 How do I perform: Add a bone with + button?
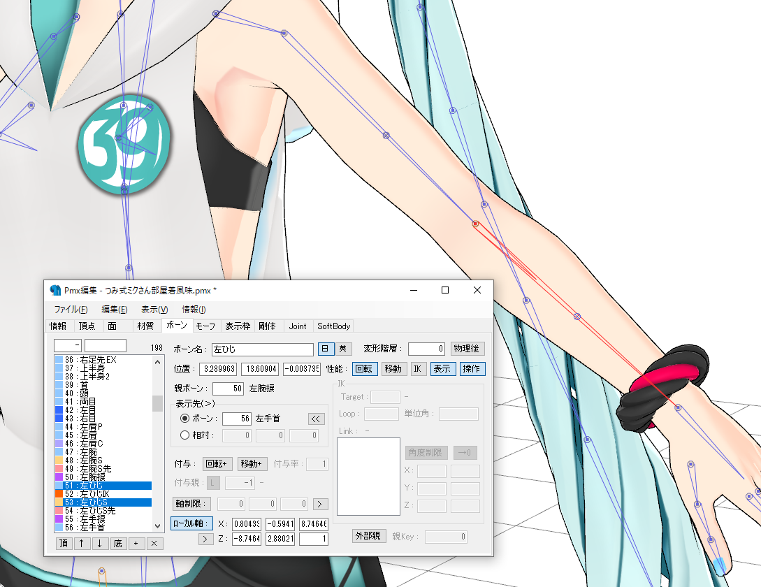click(136, 544)
